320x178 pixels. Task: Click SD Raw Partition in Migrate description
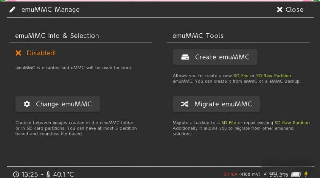pos(292,123)
